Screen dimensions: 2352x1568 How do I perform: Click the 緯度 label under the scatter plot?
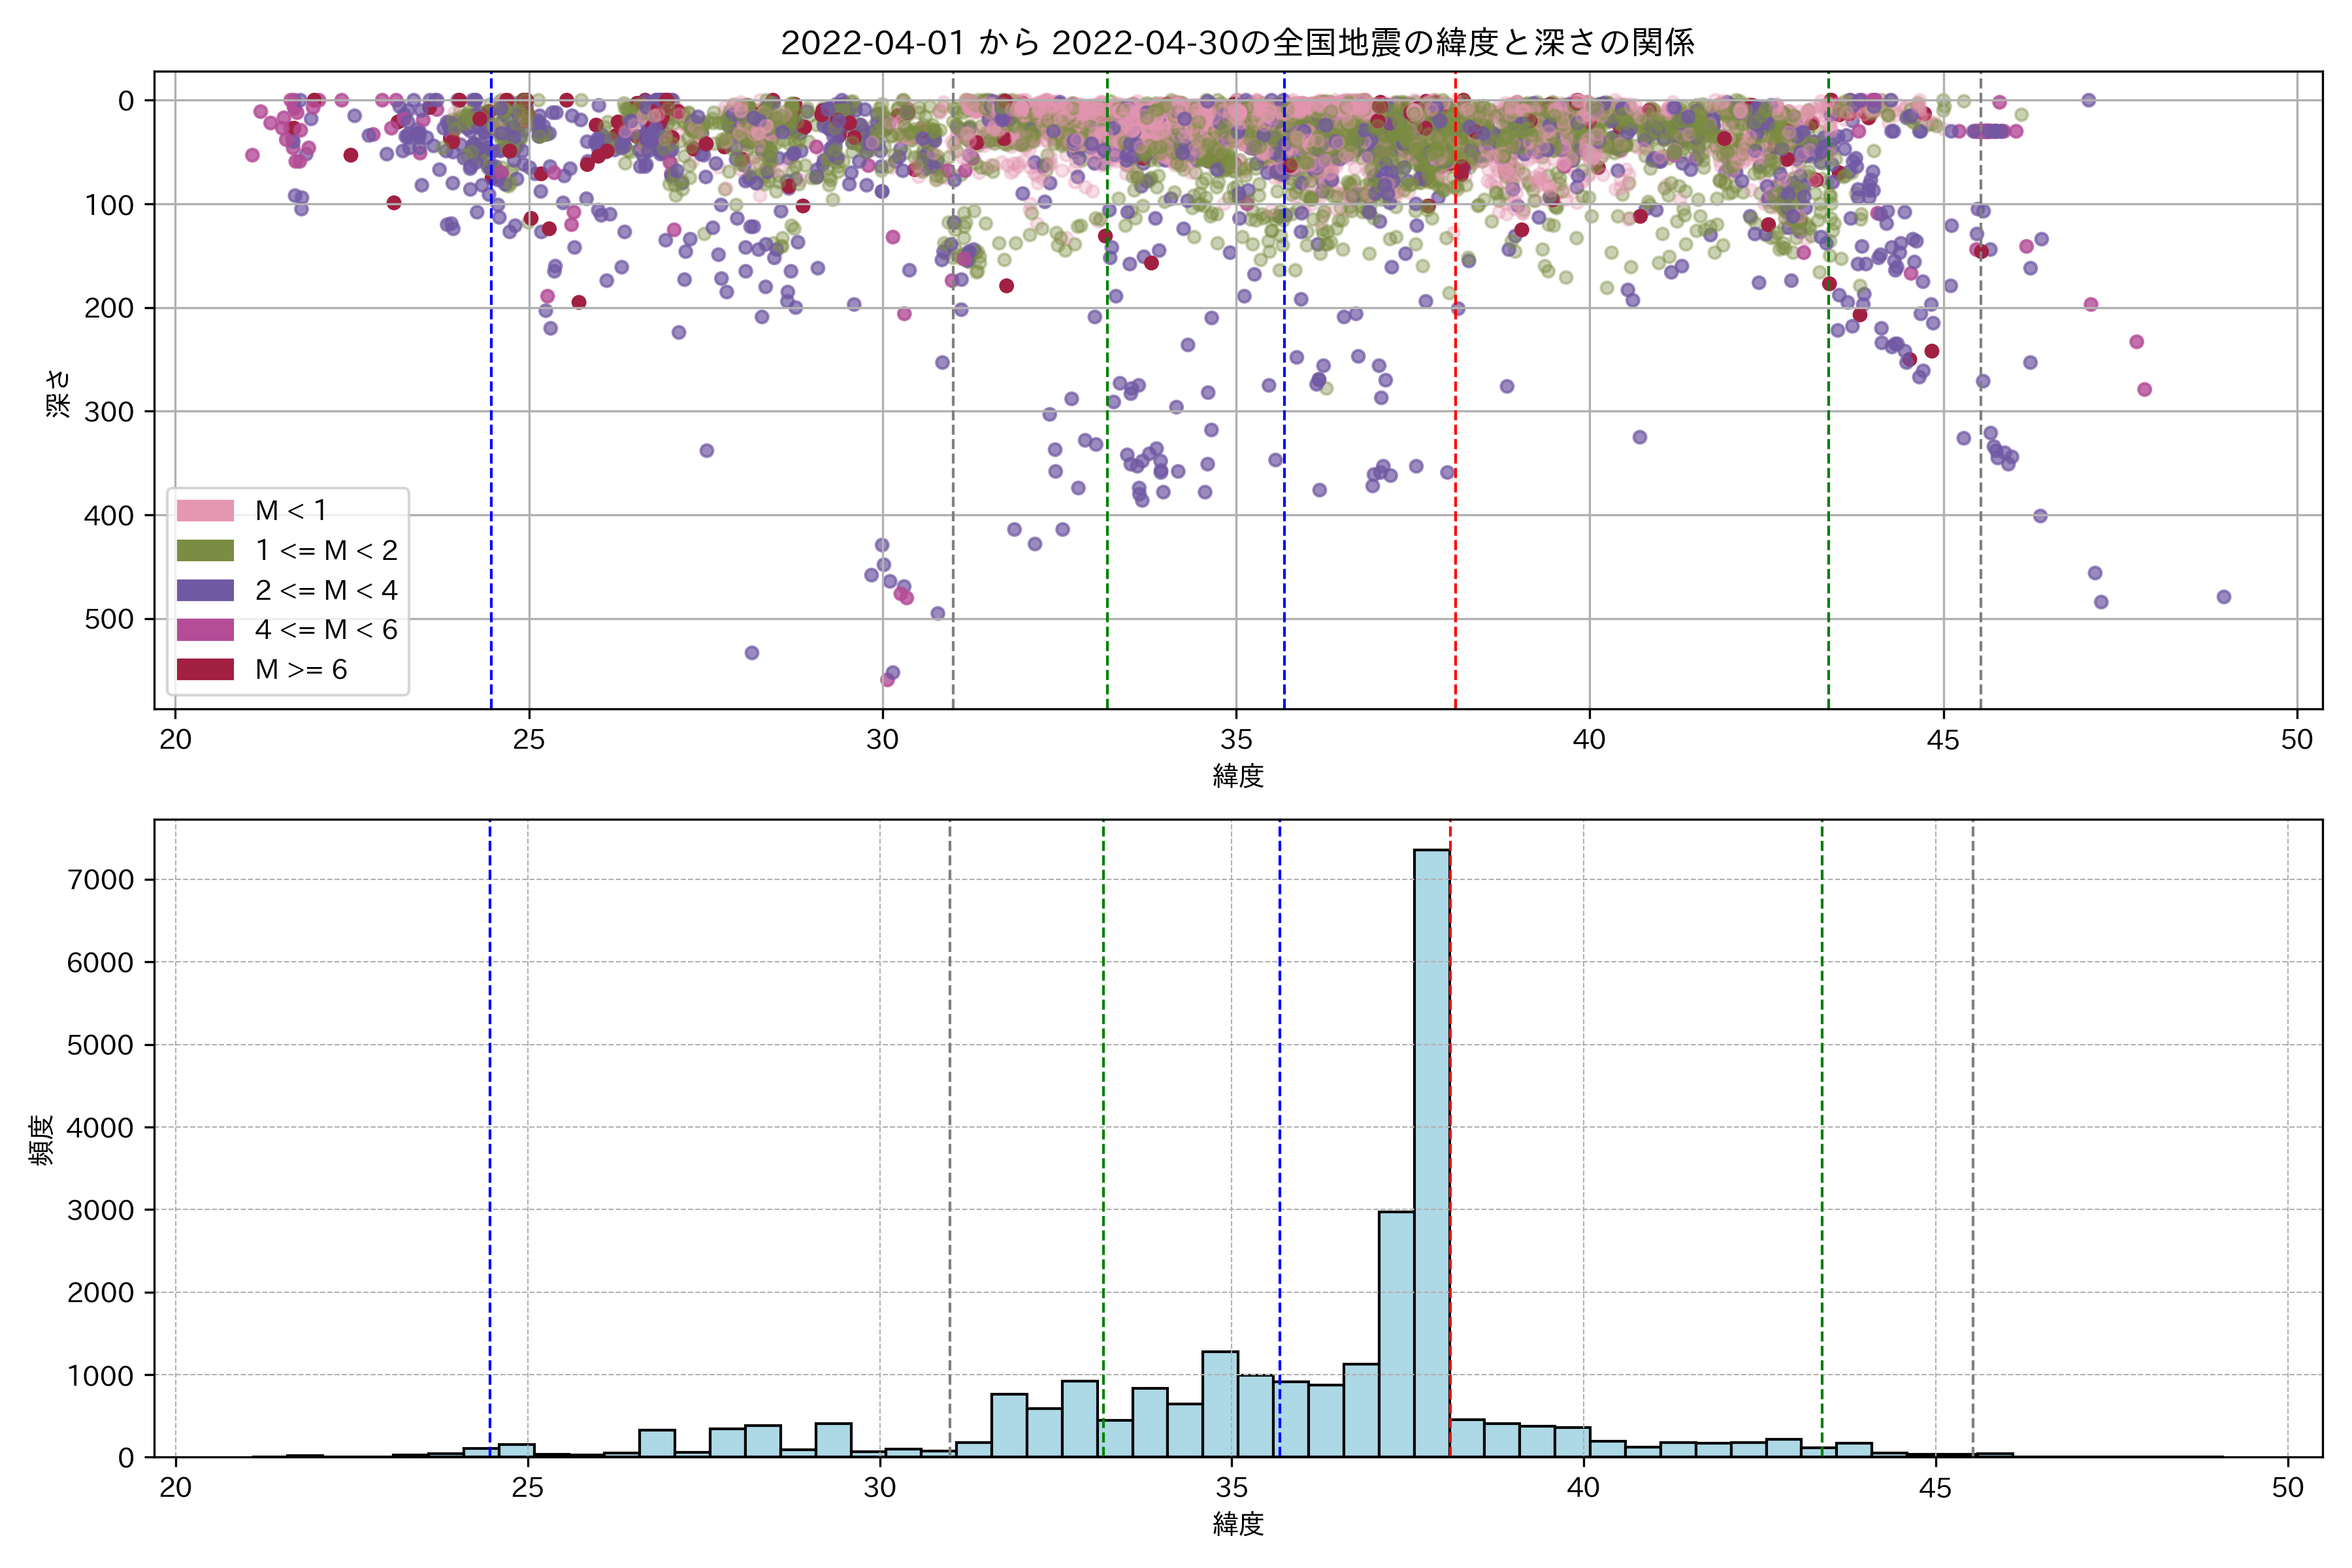(1238, 776)
